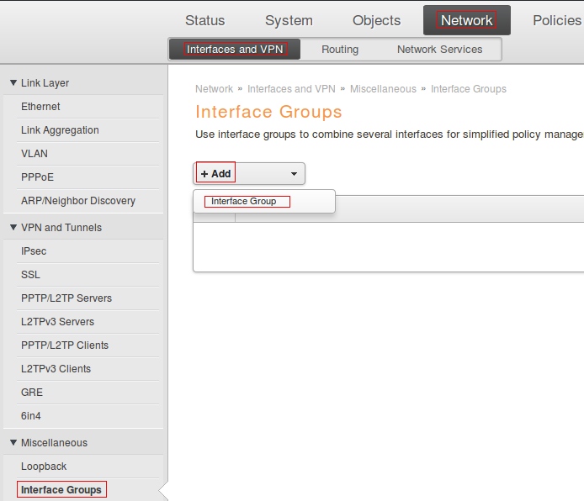584x501 pixels.
Task: Open the VLAN sidebar entry
Action: point(35,154)
